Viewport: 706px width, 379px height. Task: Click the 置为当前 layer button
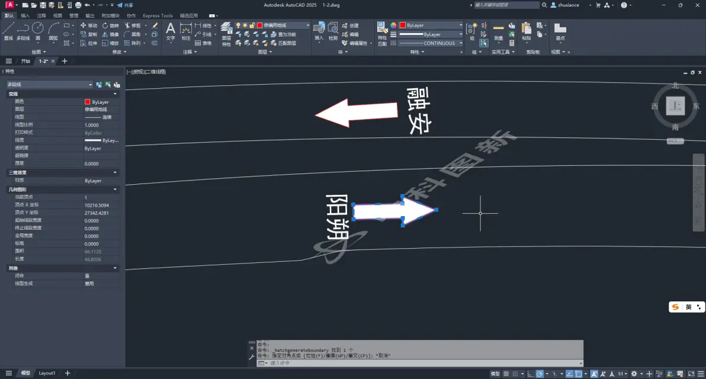point(283,34)
